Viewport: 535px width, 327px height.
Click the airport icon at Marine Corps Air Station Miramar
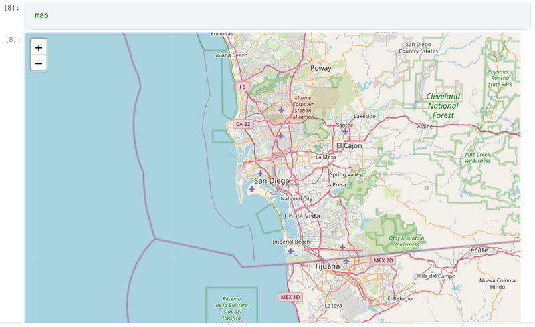281,109
